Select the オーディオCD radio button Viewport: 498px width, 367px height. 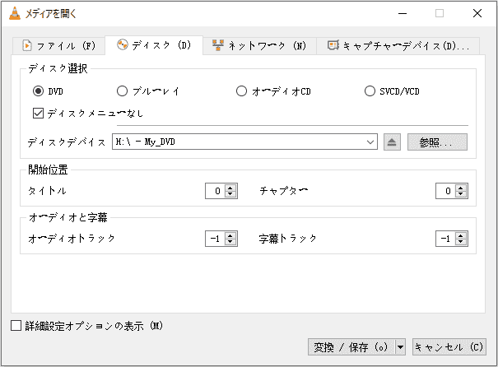click(x=241, y=91)
